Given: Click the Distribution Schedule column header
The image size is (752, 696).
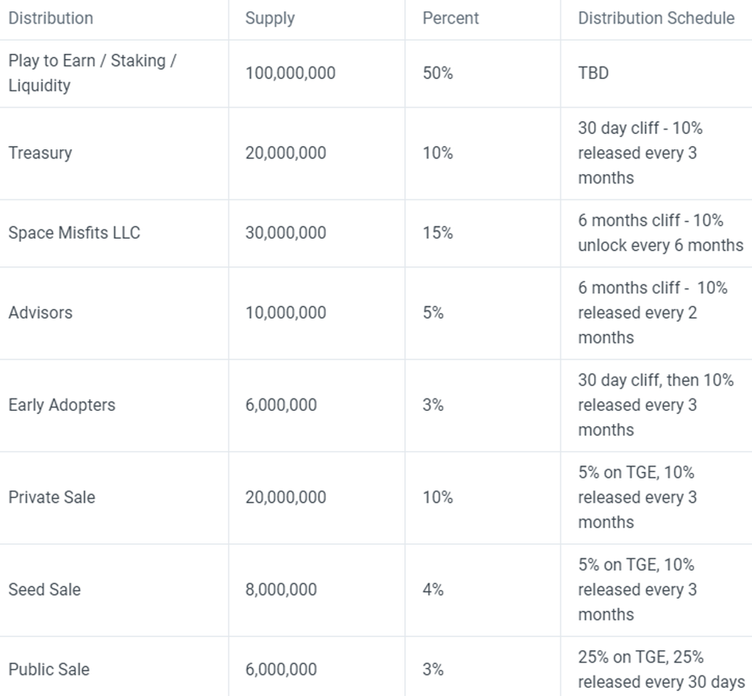Looking at the screenshot, I should (655, 18).
